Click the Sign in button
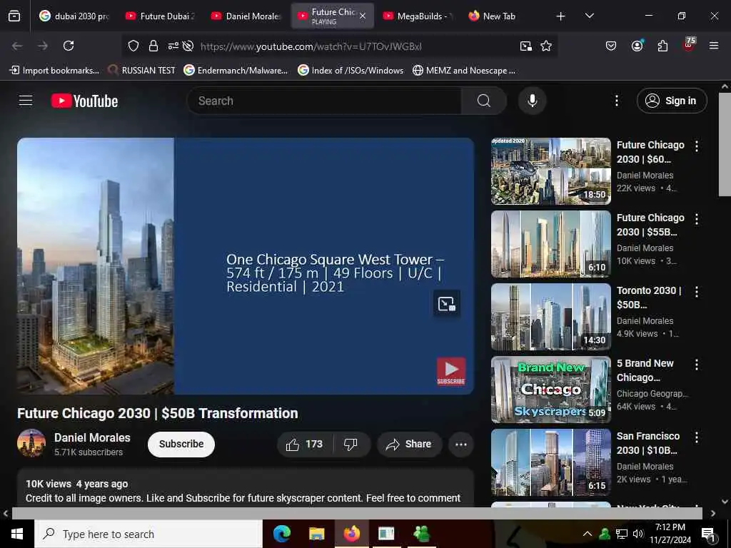Viewport: 731px width, 548px height. [672, 101]
